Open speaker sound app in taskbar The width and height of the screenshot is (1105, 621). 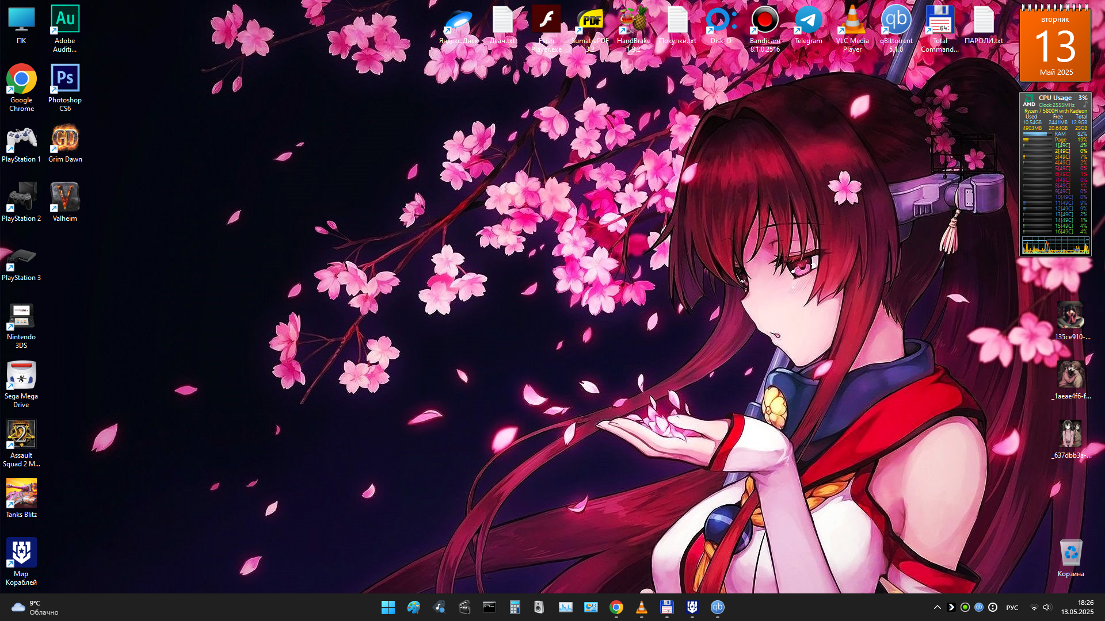tap(540, 607)
